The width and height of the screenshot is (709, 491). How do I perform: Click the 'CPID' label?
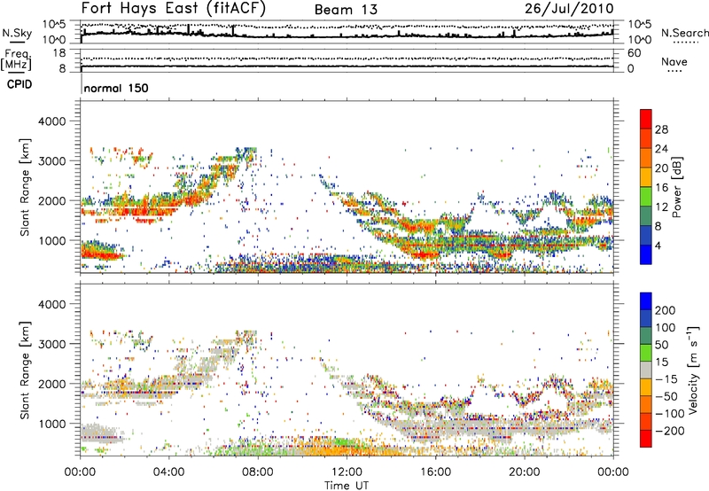(19, 84)
